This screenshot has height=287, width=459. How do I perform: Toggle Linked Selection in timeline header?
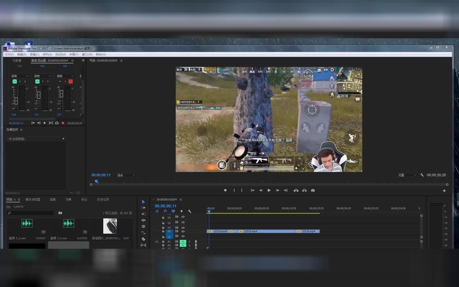click(173, 211)
